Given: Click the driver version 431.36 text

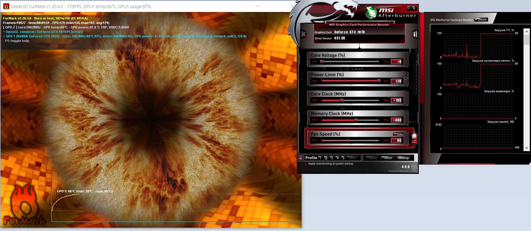Looking at the screenshot, I should point(340,38).
